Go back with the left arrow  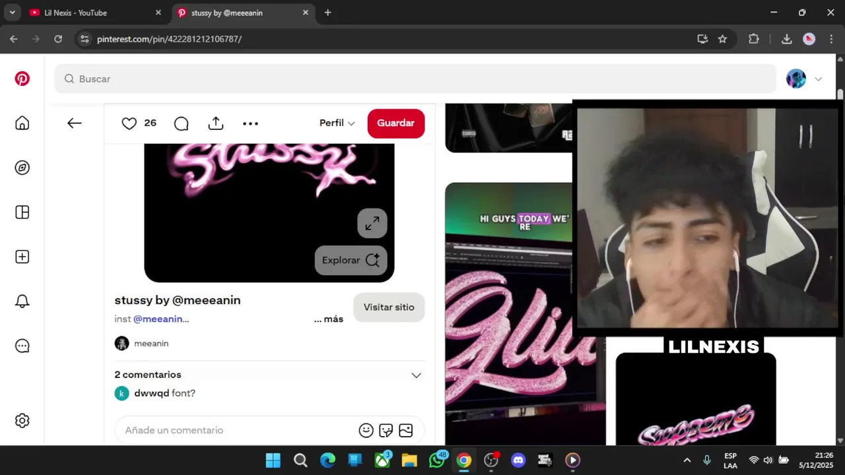75,123
